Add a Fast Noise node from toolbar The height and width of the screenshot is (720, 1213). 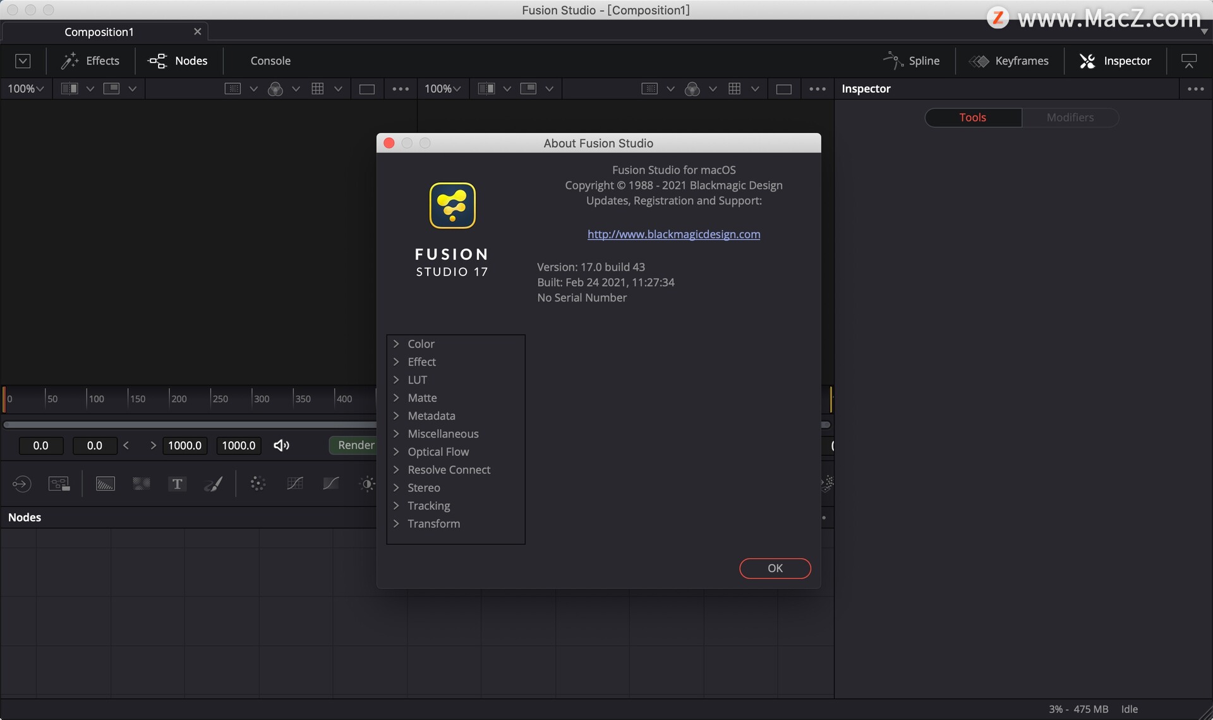[x=141, y=484]
